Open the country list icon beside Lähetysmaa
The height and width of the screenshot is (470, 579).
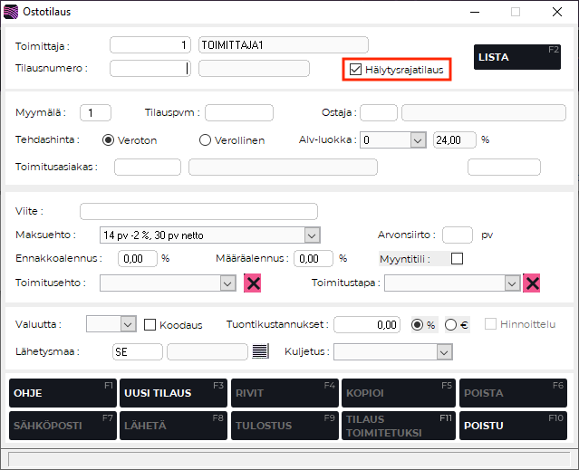[x=261, y=351]
